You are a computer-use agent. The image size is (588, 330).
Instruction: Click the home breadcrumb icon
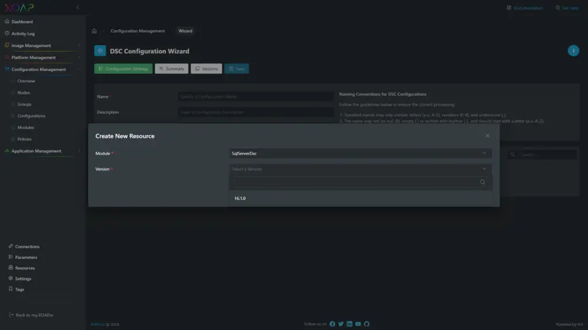click(x=94, y=31)
